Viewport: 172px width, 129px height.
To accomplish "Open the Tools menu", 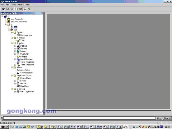I will pyautogui.click(x=13, y=5).
